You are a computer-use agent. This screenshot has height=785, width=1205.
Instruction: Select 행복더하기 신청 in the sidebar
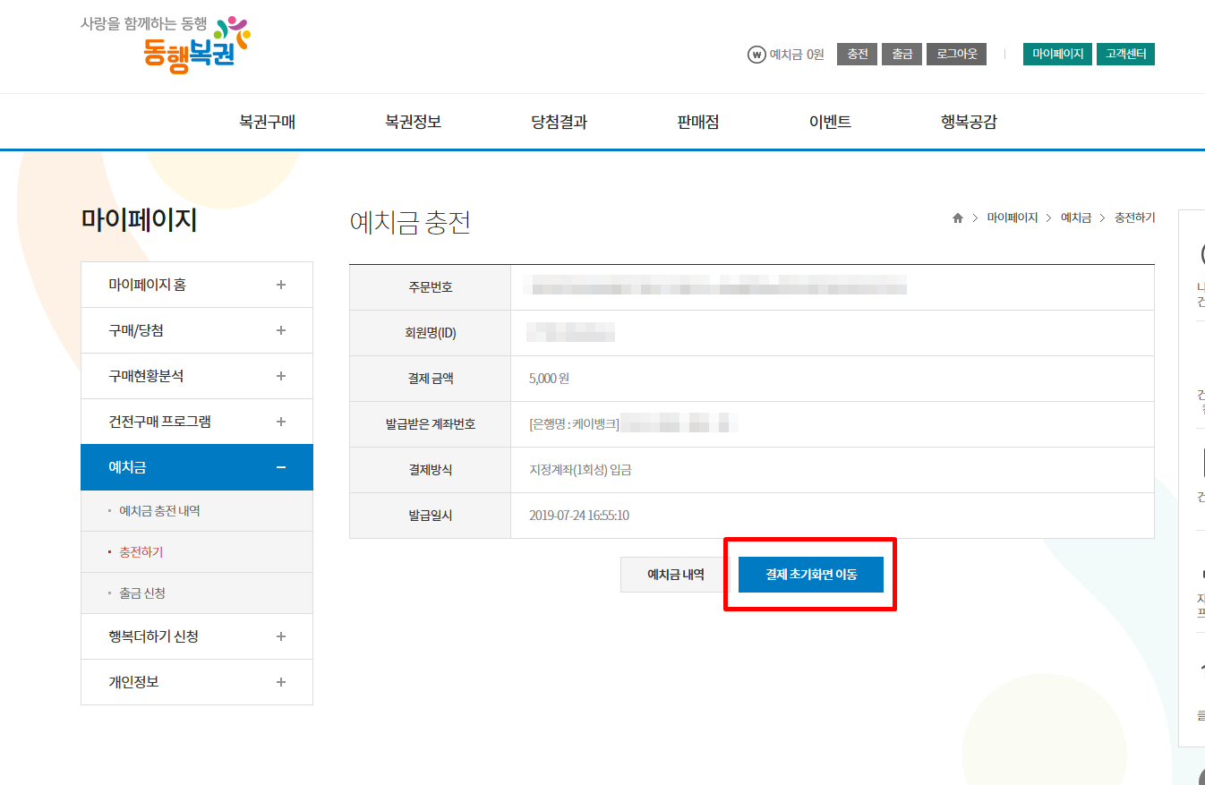[x=197, y=636]
